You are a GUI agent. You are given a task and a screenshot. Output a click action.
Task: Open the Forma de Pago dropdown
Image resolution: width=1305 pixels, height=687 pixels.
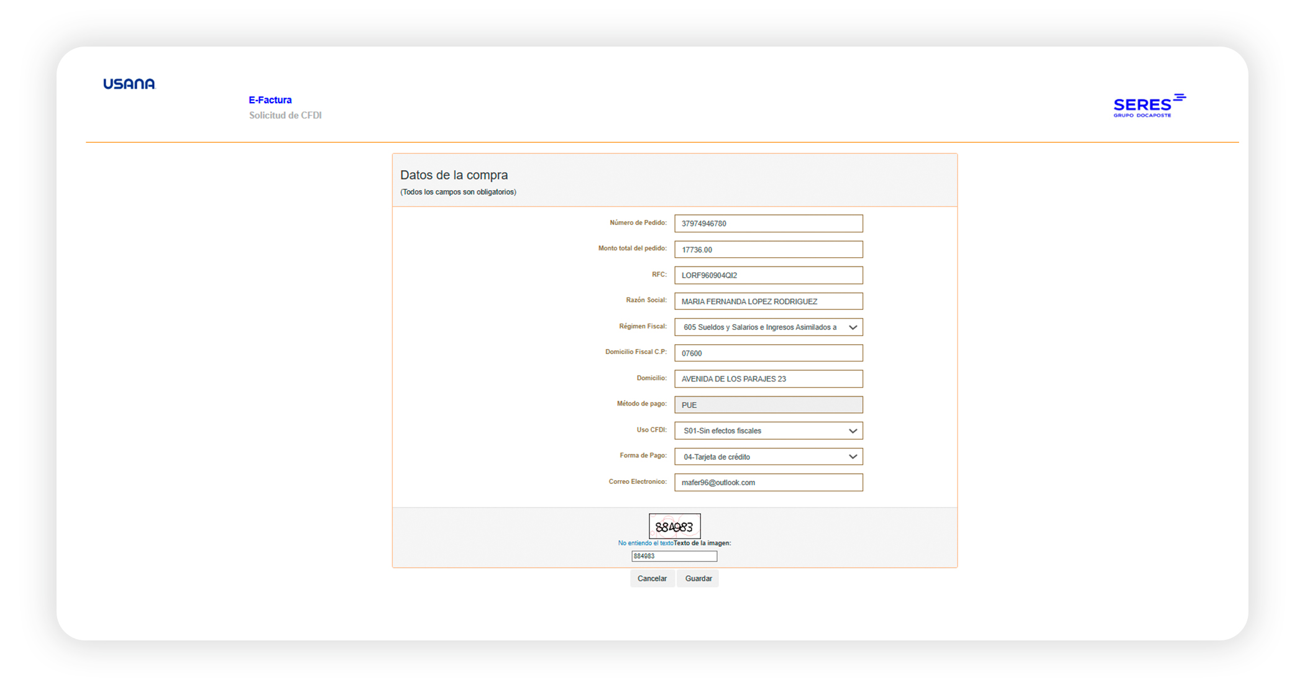(768, 457)
